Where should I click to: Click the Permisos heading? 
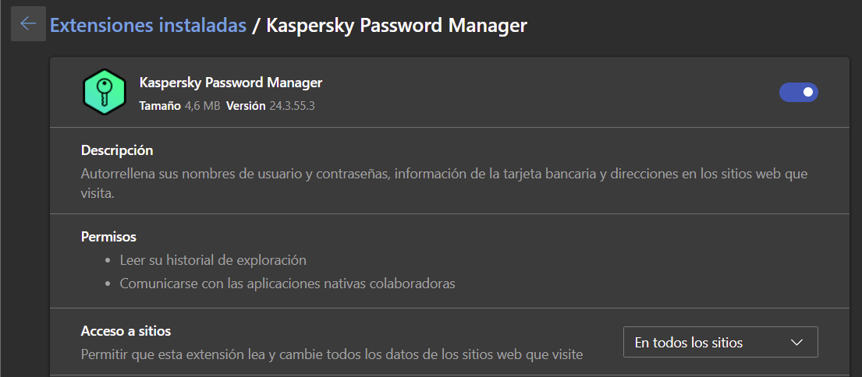(x=108, y=236)
